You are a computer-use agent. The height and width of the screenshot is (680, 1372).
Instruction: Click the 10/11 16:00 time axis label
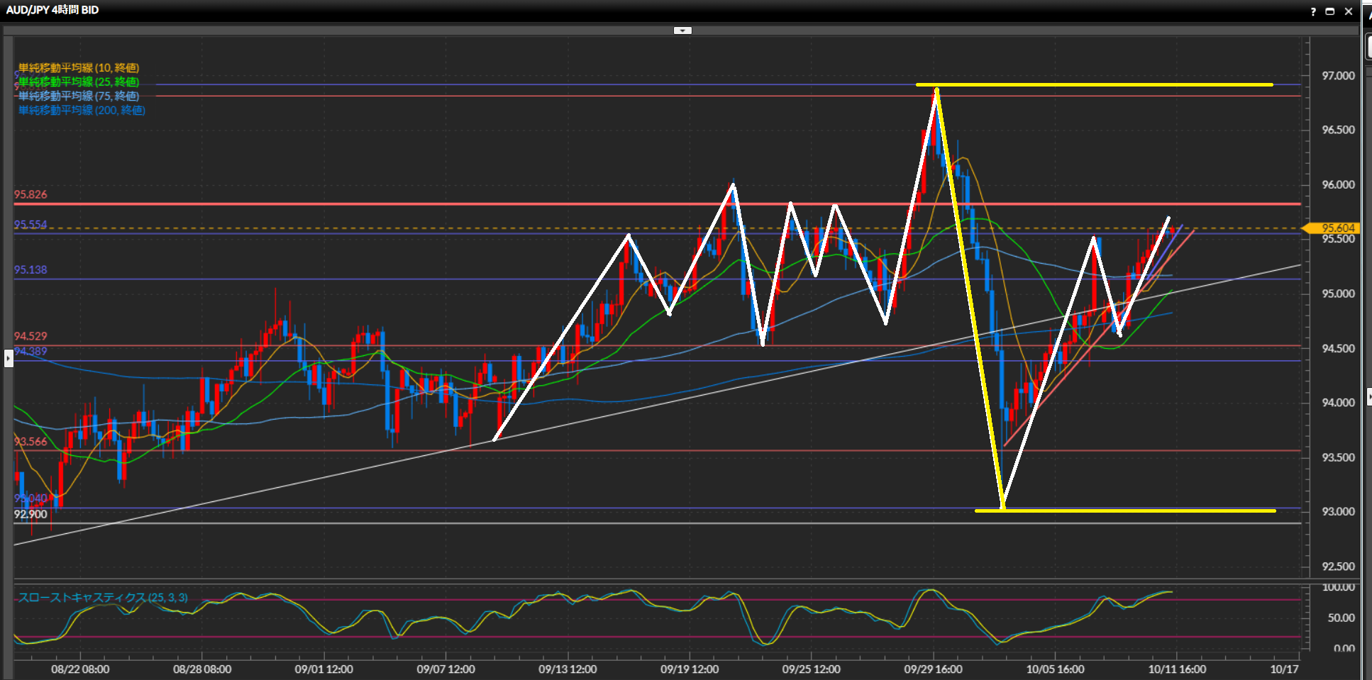click(1177, 669)
